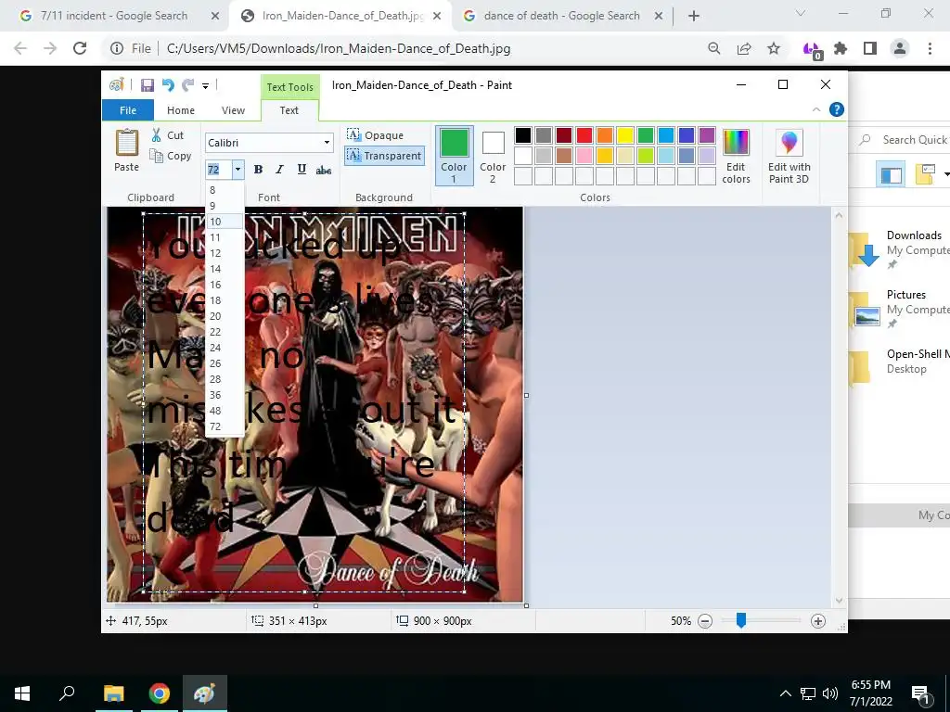The height and width of the screenshot is (712, 950).
Task: Choose font size 8 from list
Action: (225, 190)
